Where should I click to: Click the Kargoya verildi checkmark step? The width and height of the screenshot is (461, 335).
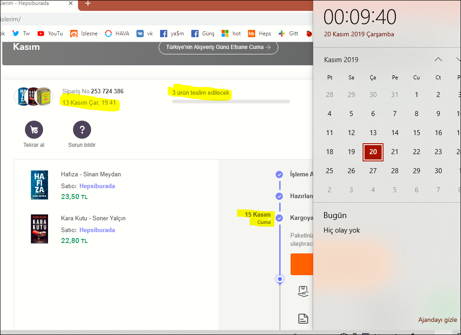coord(279,218)
